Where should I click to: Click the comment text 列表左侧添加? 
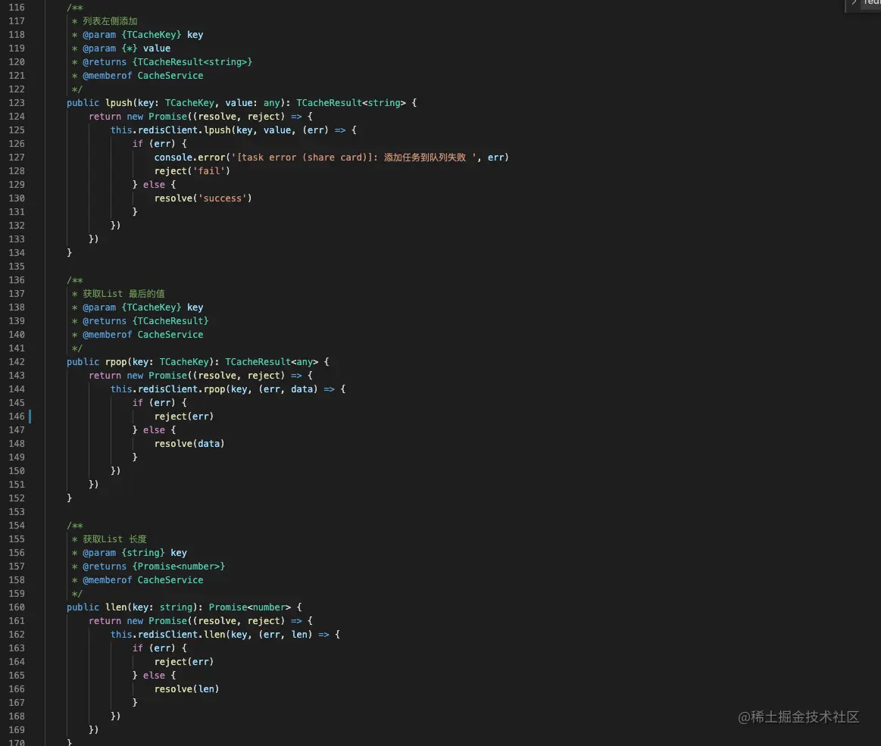(110, 21)
